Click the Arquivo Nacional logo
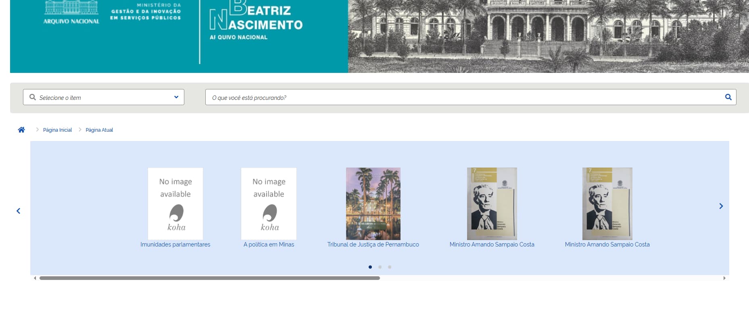The height and width of the screenshot is (321, 749). (x=71, y=13)
